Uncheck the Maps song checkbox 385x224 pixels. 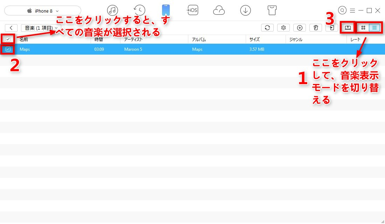tap(8, 49)
